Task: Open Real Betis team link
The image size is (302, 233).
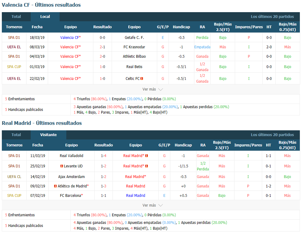Action: click(134, 67)
